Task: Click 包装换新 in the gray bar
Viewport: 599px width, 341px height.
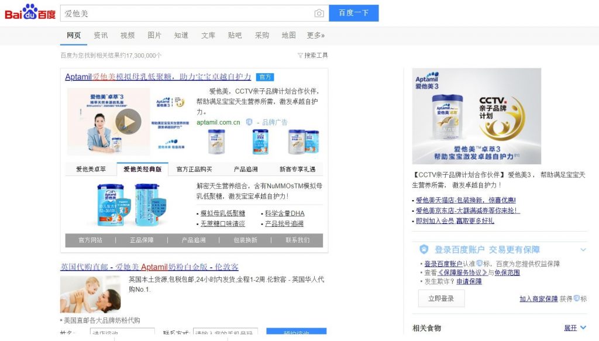Action: [245, 240]
